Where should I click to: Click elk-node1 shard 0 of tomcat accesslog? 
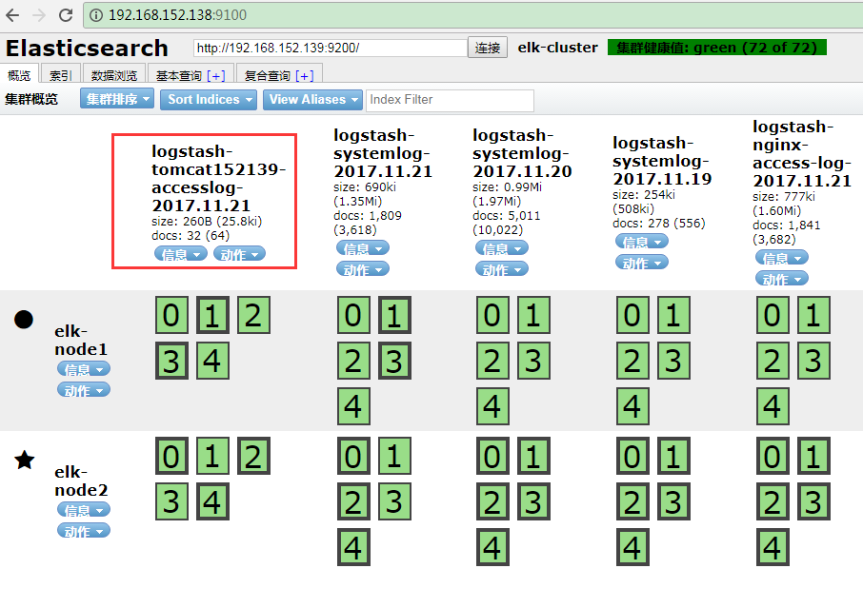pos(171,315)
